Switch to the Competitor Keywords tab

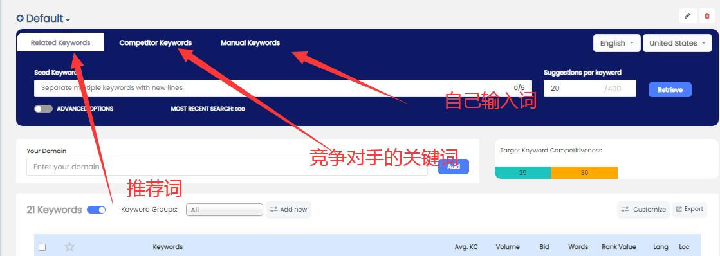[x=156, y=42]
